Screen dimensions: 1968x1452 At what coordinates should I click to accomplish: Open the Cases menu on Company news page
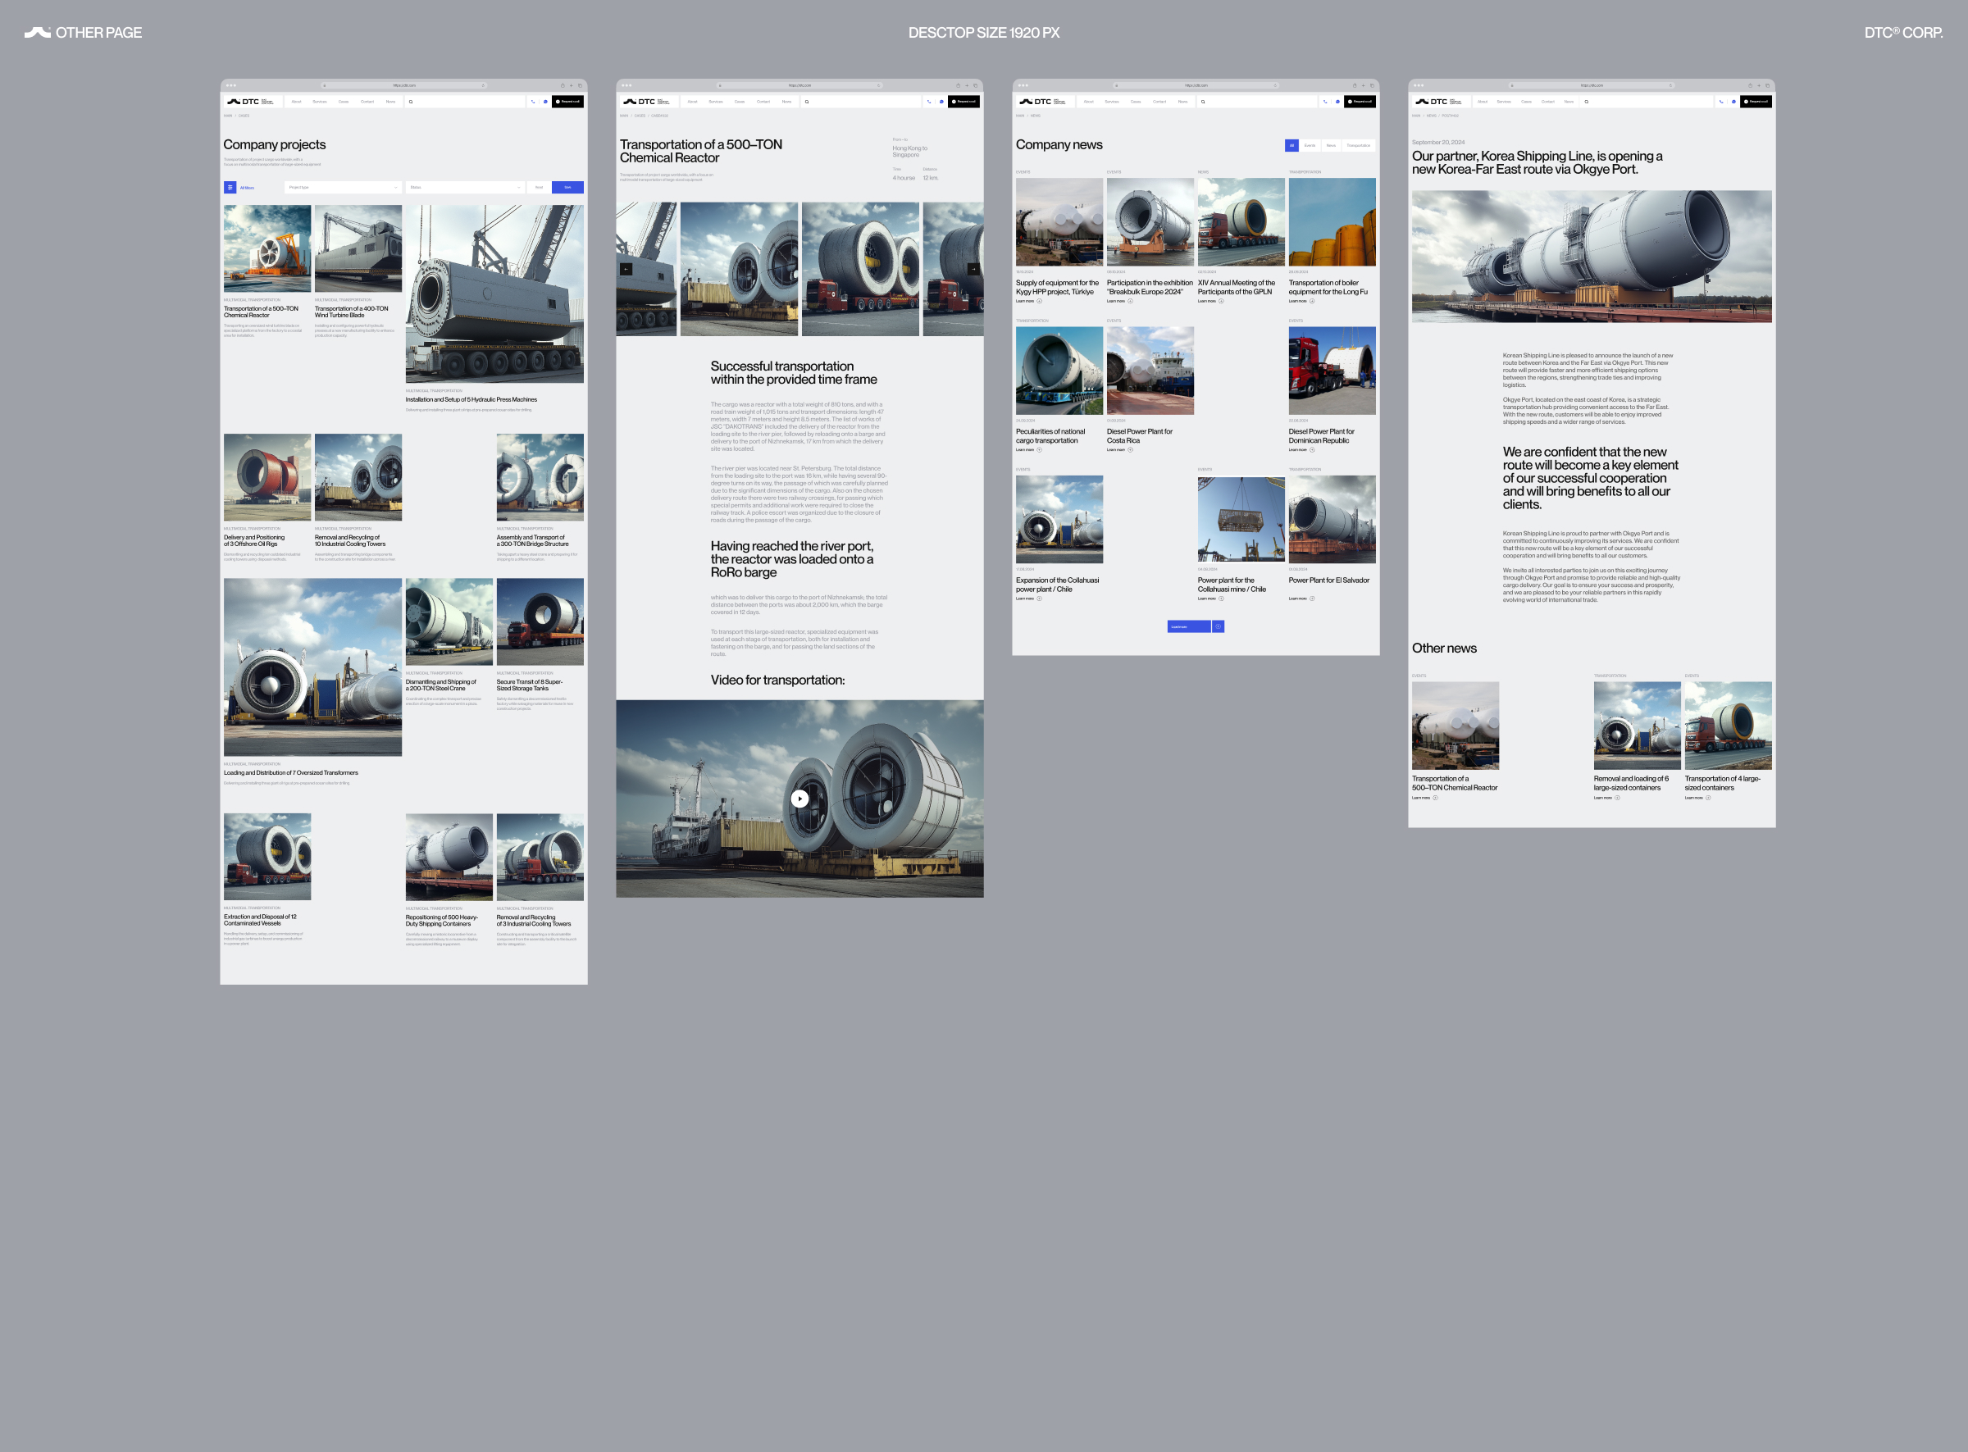point(1136,102)
